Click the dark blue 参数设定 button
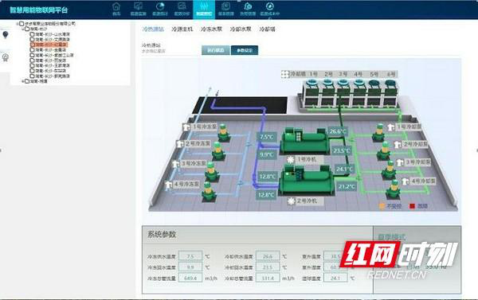This screenshot has width=478, height=300. click(x=245, y=50)
